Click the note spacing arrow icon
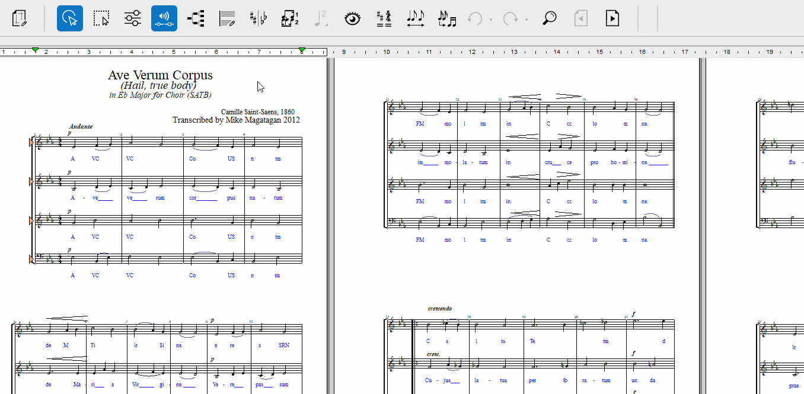 pos(416,18)
